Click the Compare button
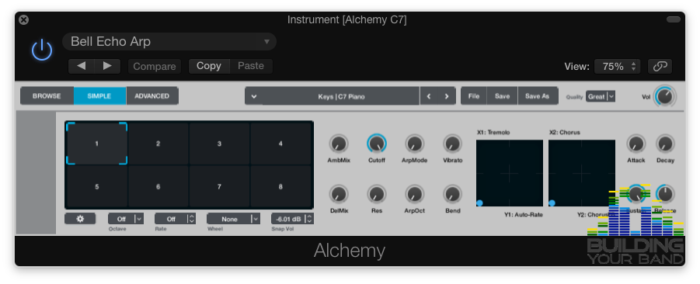 point(155,67)
